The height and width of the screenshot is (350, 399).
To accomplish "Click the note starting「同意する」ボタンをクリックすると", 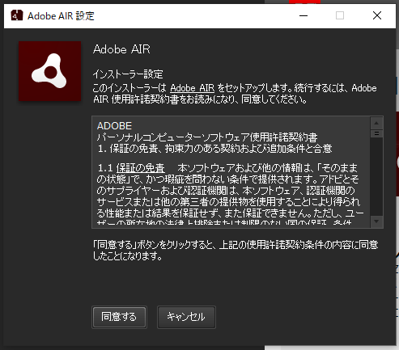I will (x=236, y=250).
